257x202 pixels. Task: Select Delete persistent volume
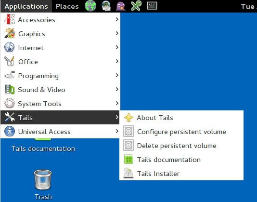181,146
